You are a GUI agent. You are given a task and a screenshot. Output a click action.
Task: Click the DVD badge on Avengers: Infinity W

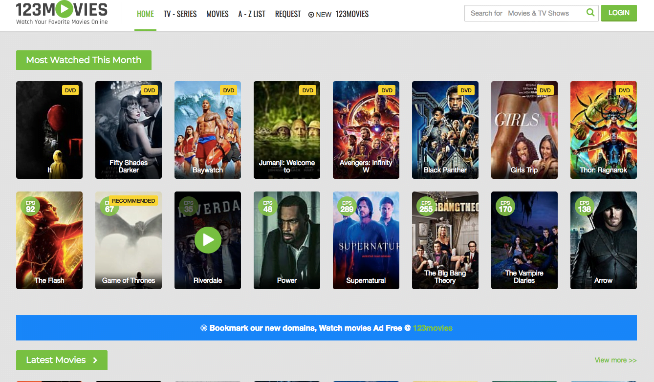pos(387,90)
